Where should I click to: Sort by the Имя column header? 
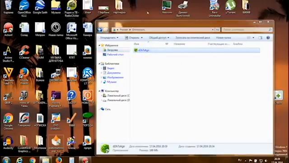136,44
